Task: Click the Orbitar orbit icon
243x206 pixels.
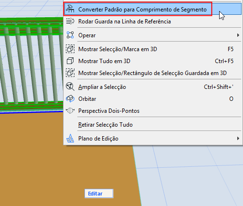Action: [x=70, y=98]
